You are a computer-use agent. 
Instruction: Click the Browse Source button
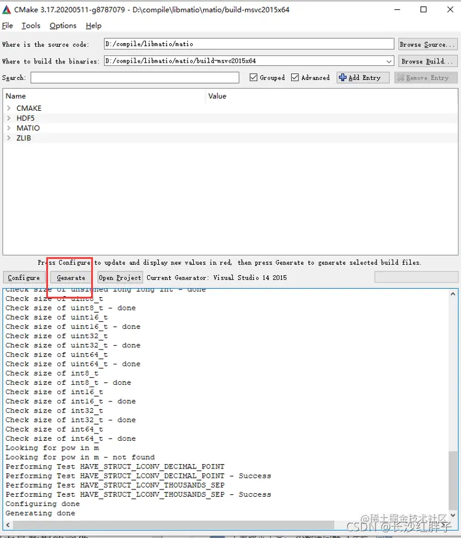click(427, 44)
